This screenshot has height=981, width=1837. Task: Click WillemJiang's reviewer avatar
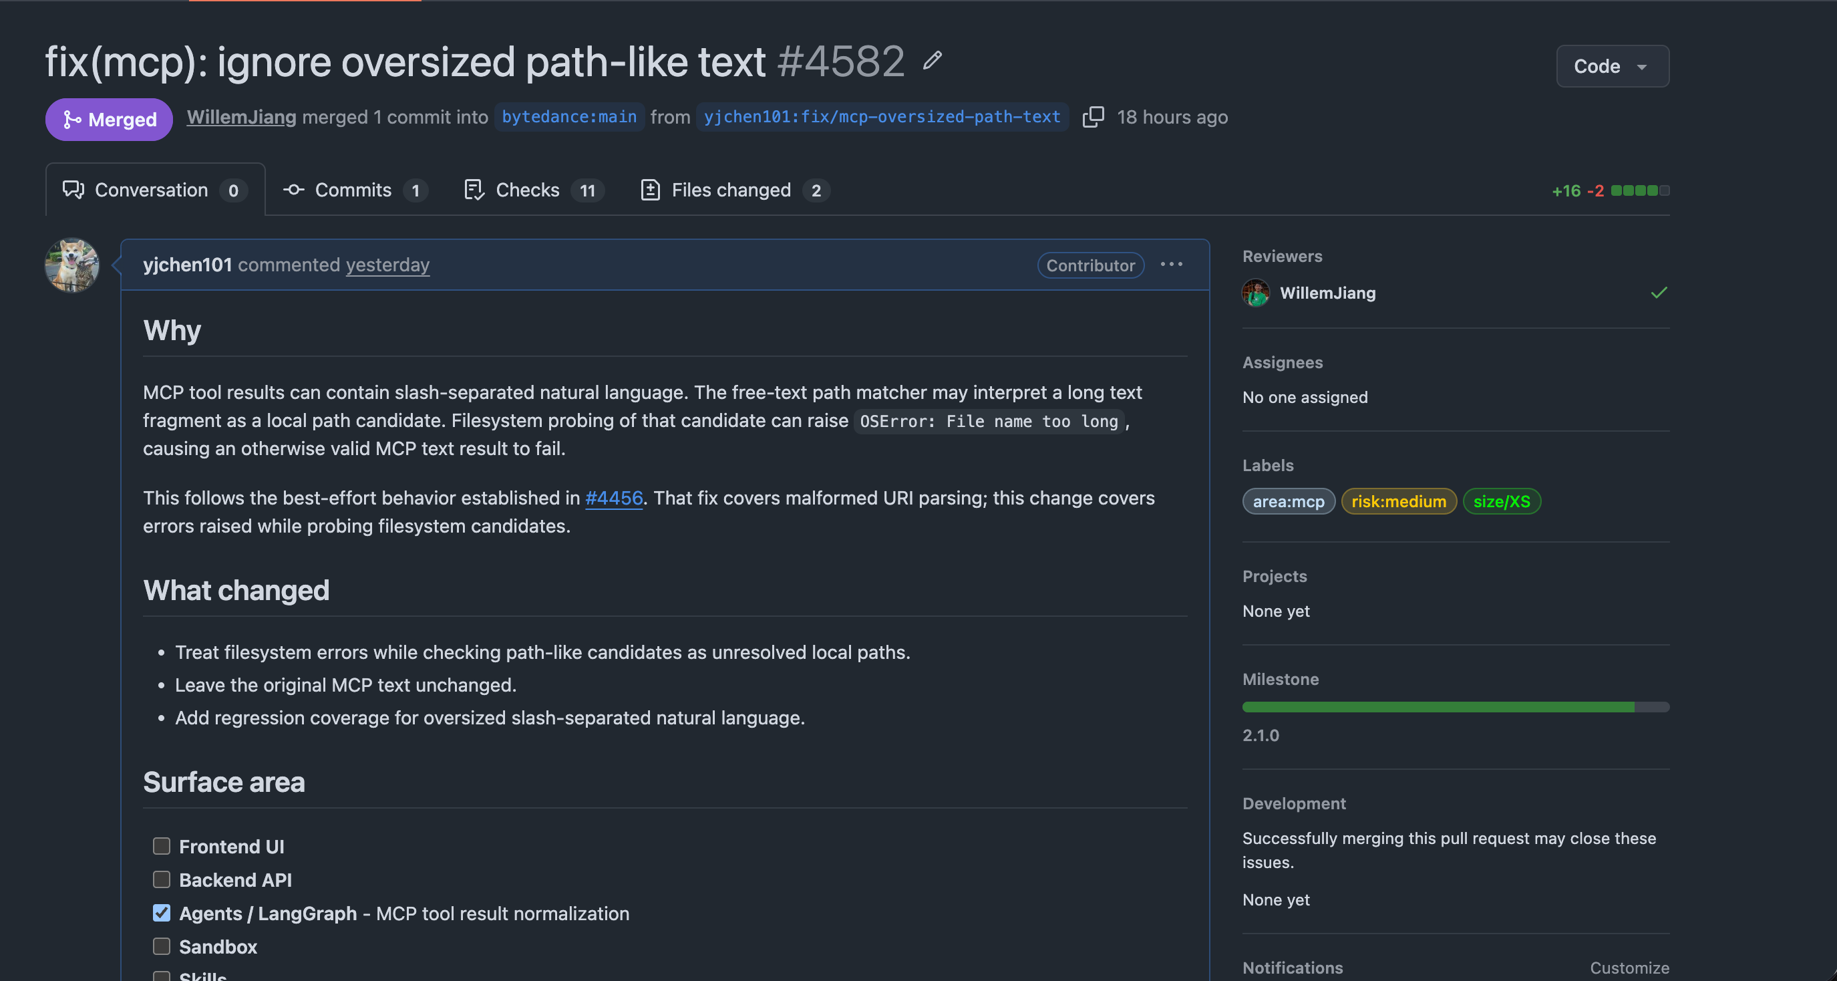(1256, 293)
